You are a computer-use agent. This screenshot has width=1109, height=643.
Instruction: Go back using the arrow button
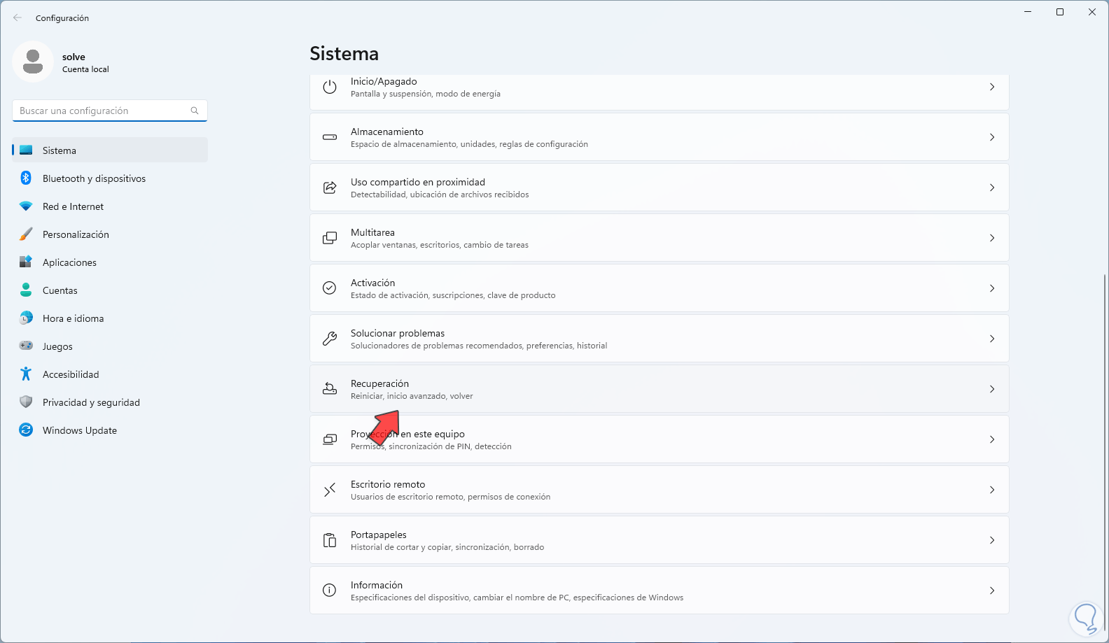18,18
